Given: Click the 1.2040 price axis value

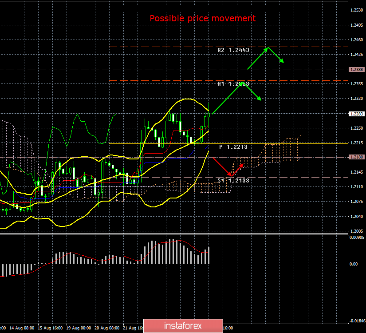Looking at the screenshot, I should 357,217.
